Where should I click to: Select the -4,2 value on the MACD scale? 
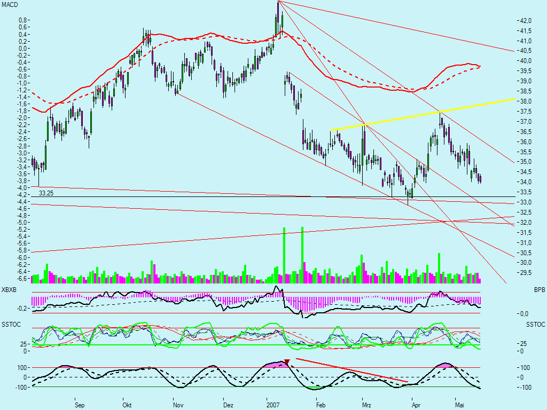click(x=21, y=194)
